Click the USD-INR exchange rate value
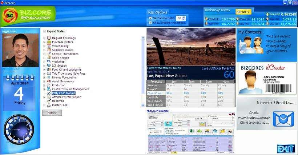 coord(258,24)
